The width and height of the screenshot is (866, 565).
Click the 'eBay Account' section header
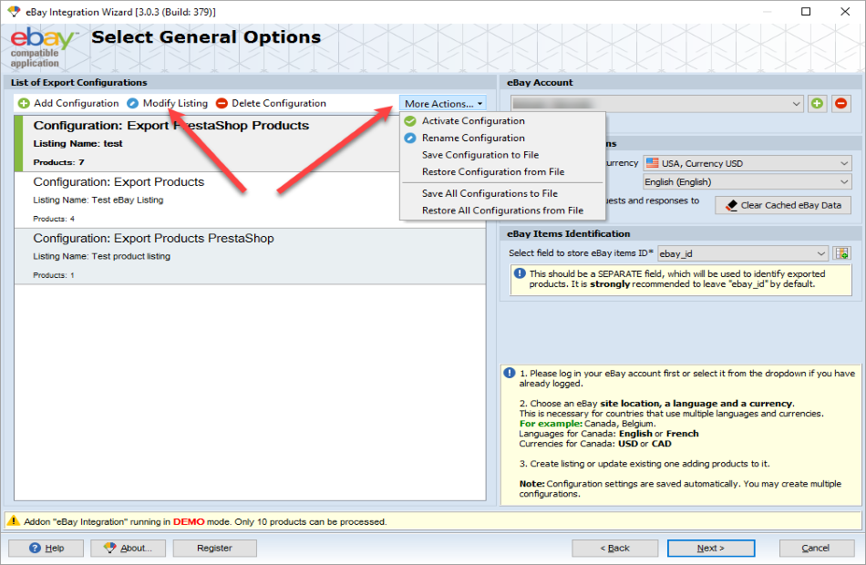540,82
